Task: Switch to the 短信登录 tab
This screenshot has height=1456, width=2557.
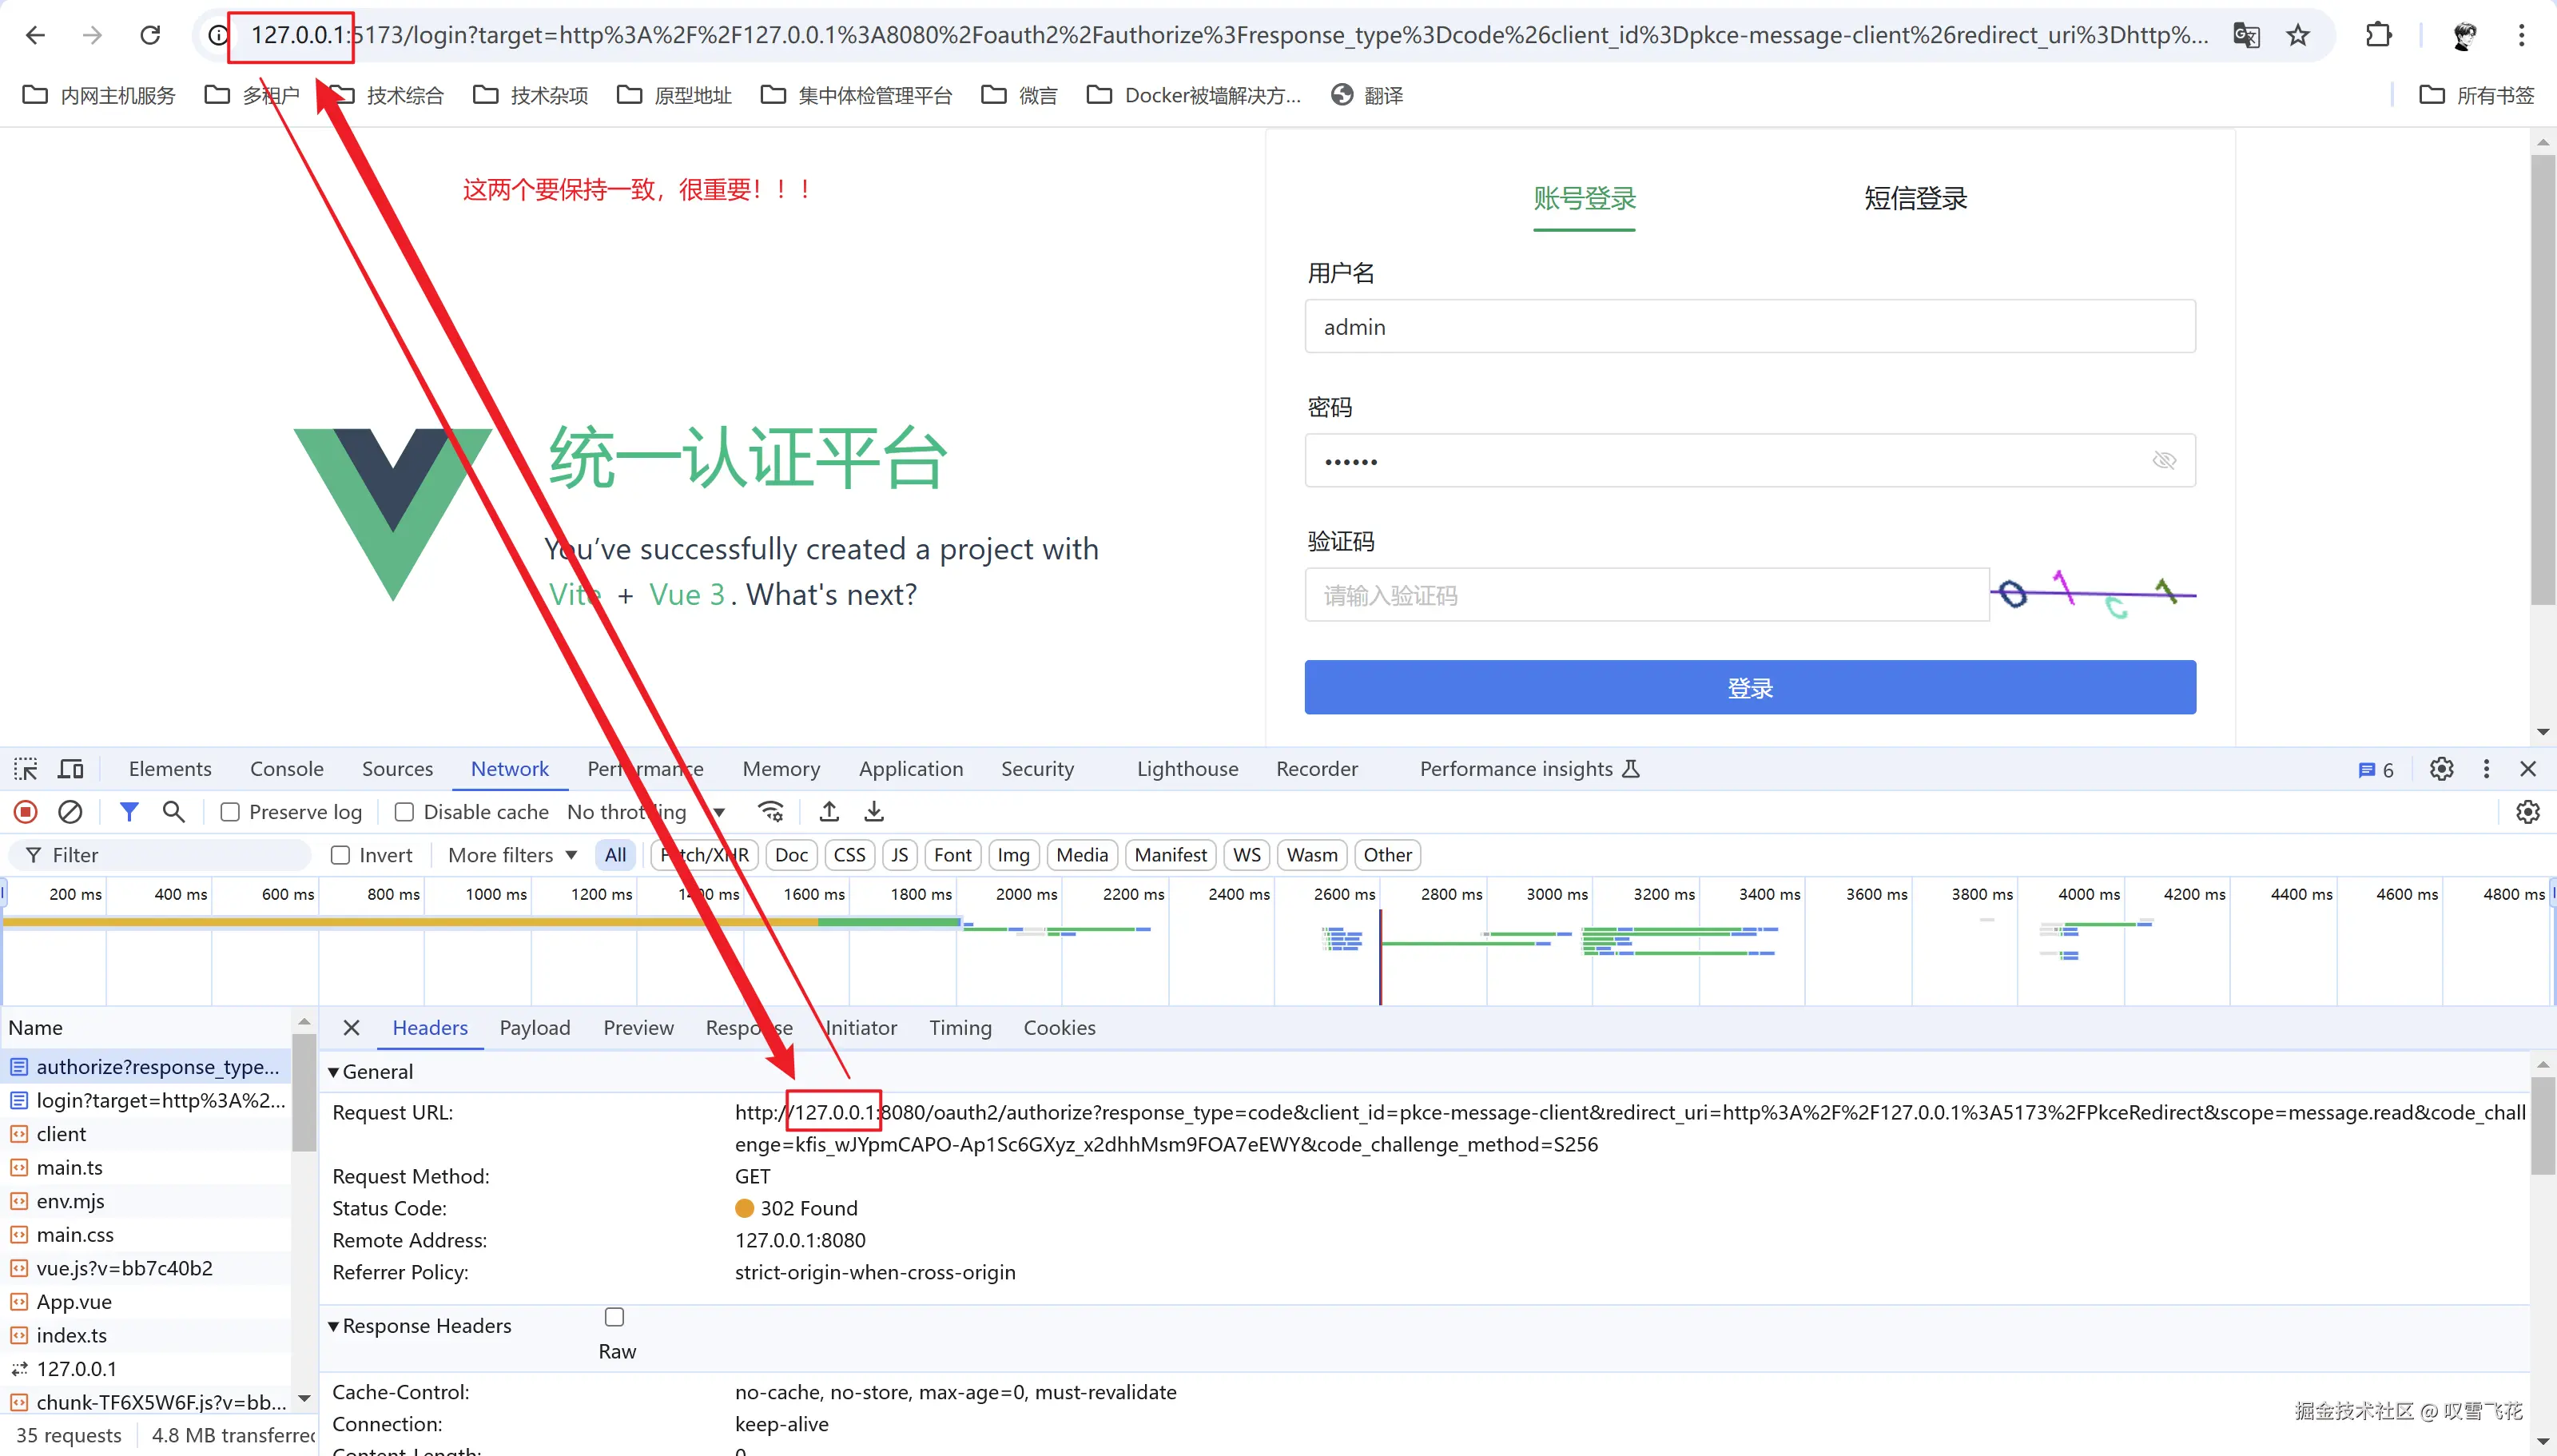Action: 1915,198
